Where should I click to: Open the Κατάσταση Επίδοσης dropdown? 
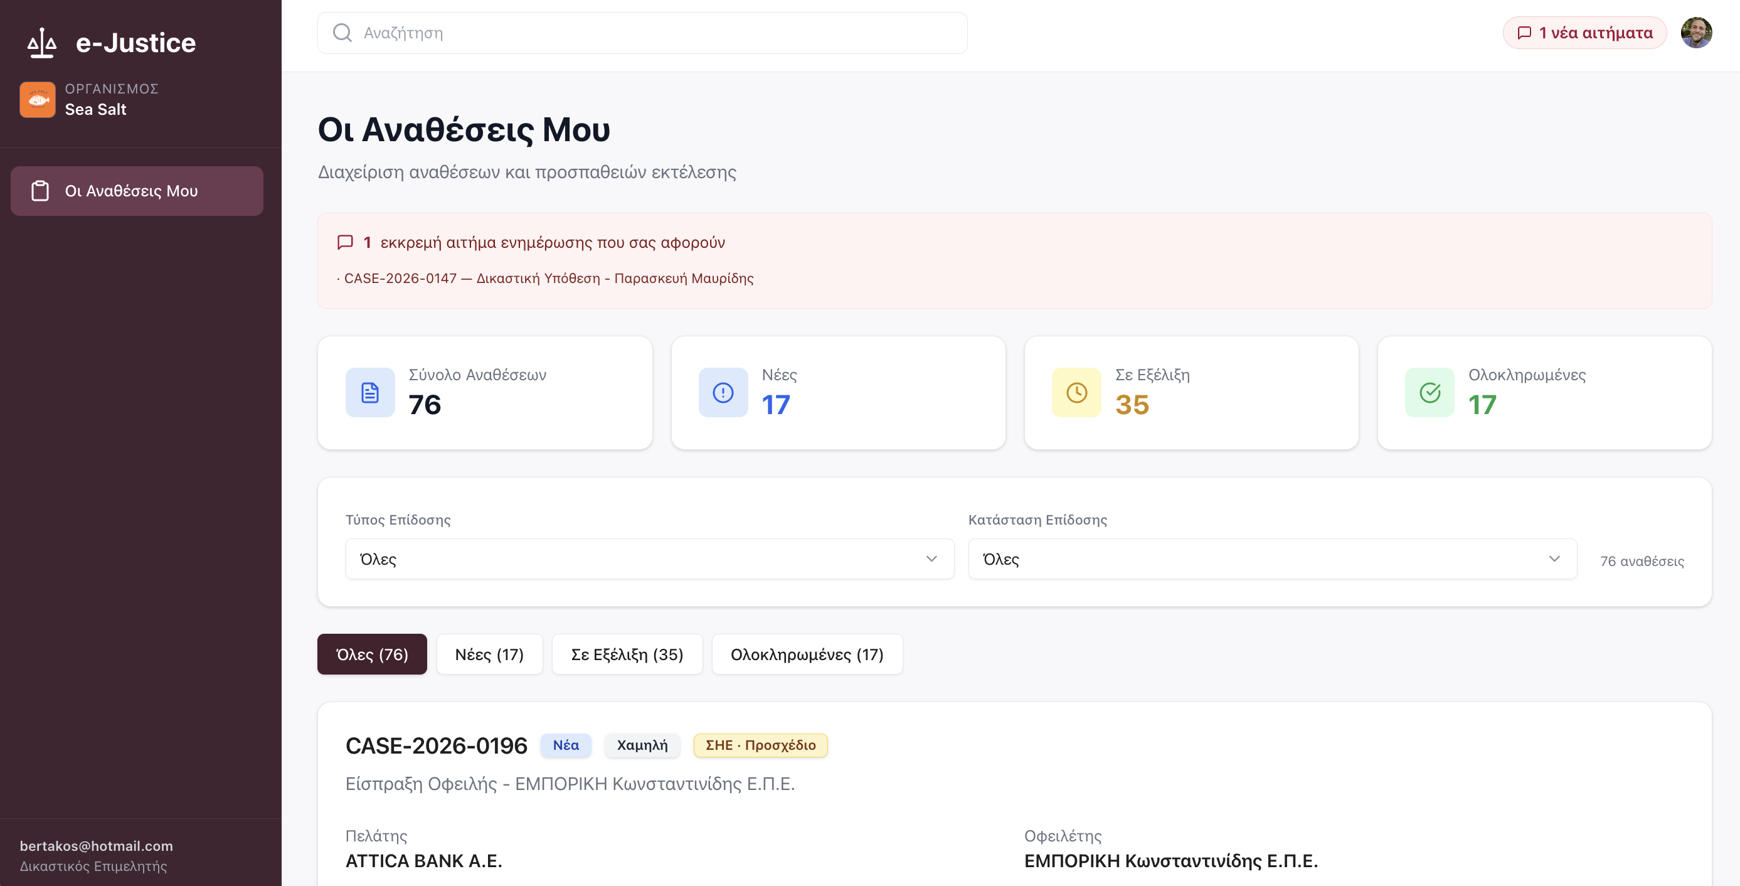pos(1273,559)
